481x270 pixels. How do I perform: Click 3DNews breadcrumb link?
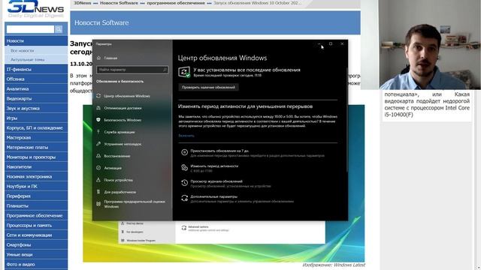(x=83, y=3)
